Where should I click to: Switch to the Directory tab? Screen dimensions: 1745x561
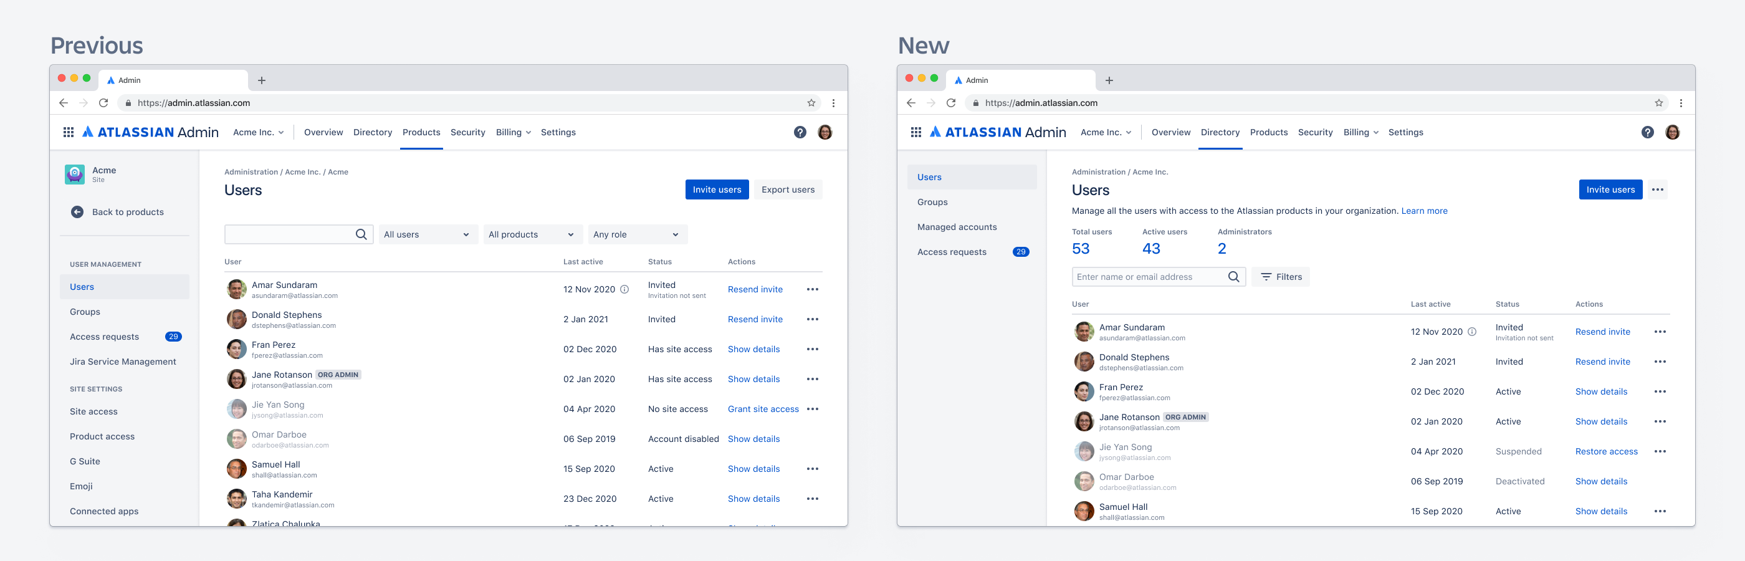1220,132
